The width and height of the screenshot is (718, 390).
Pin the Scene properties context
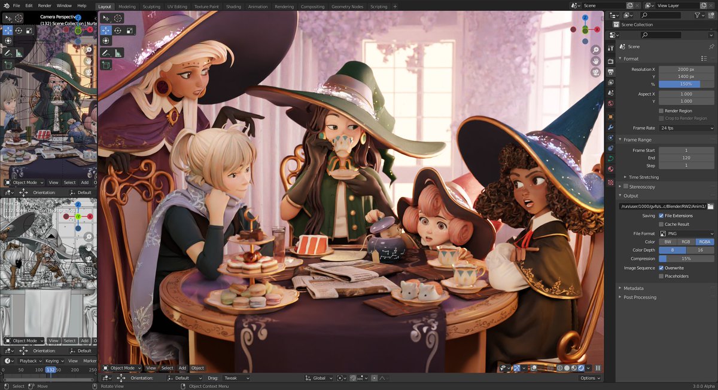(711, 46)
